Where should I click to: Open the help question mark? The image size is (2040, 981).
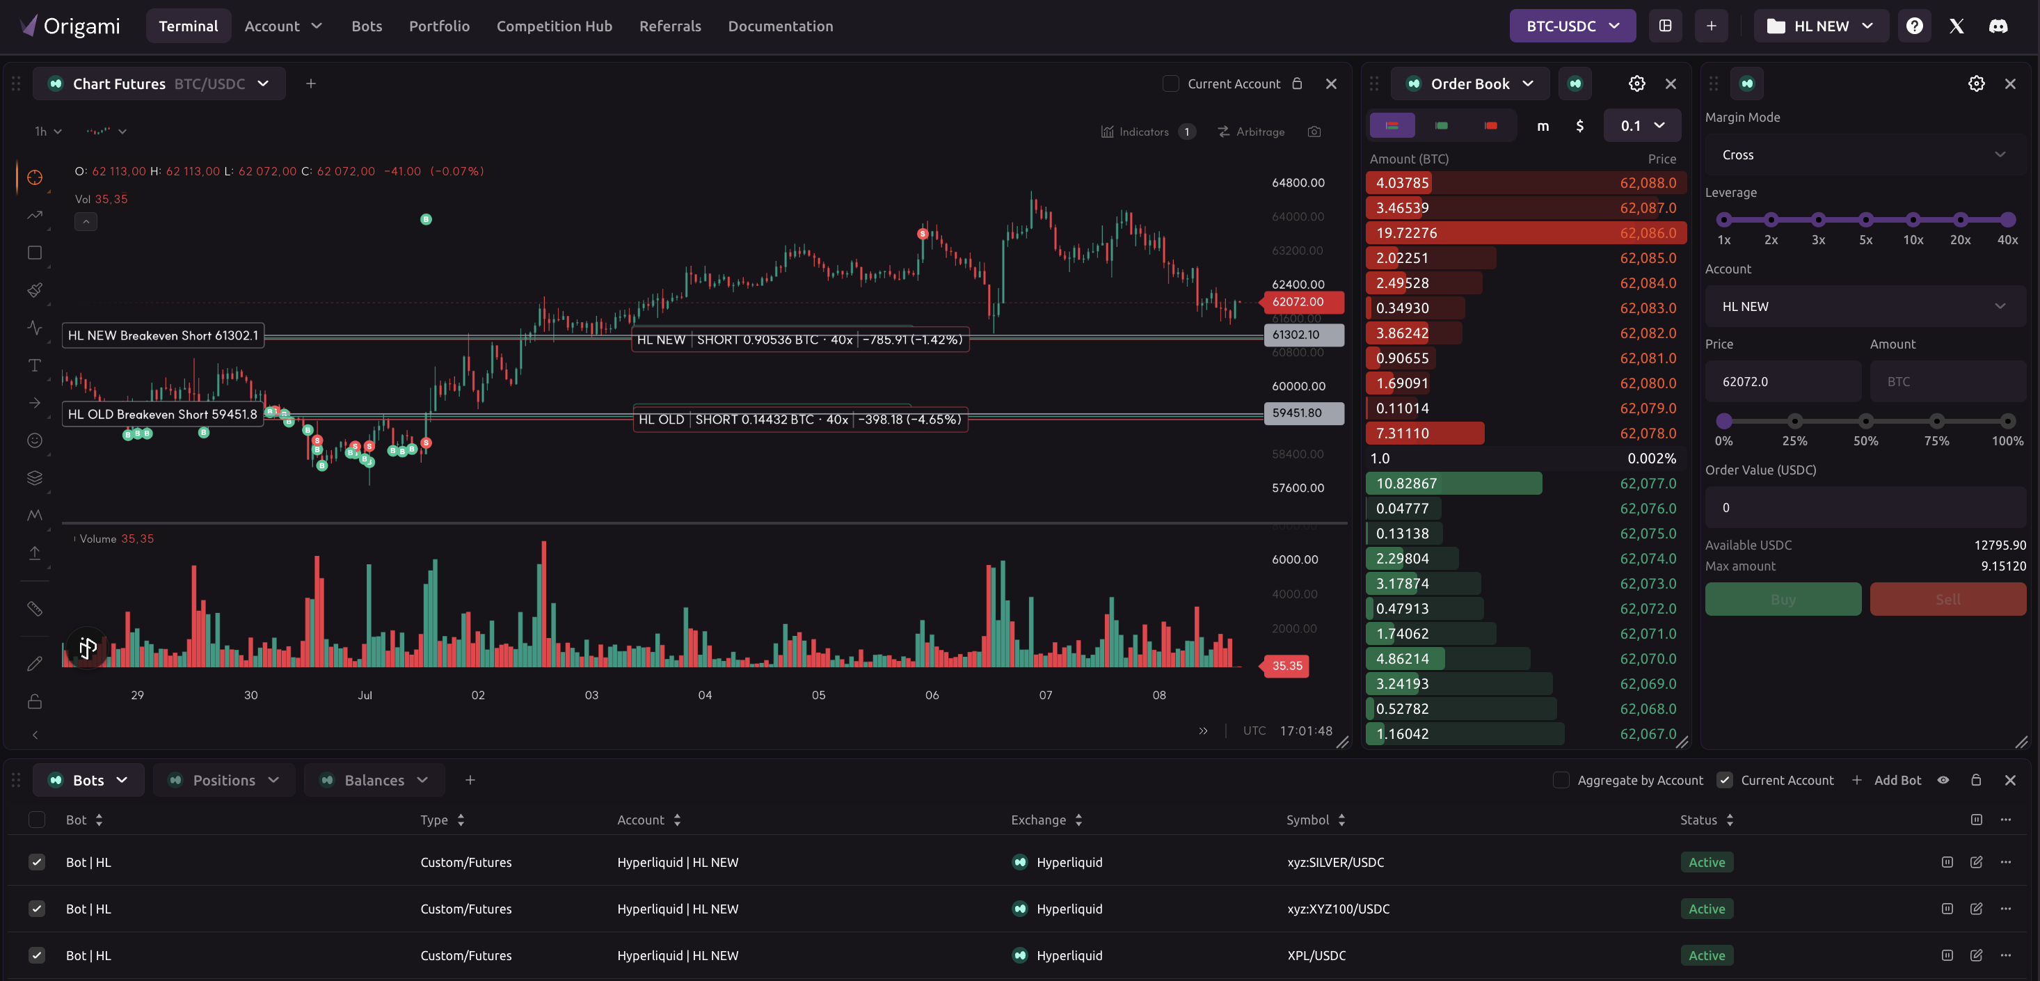[x=1915, y=26]
